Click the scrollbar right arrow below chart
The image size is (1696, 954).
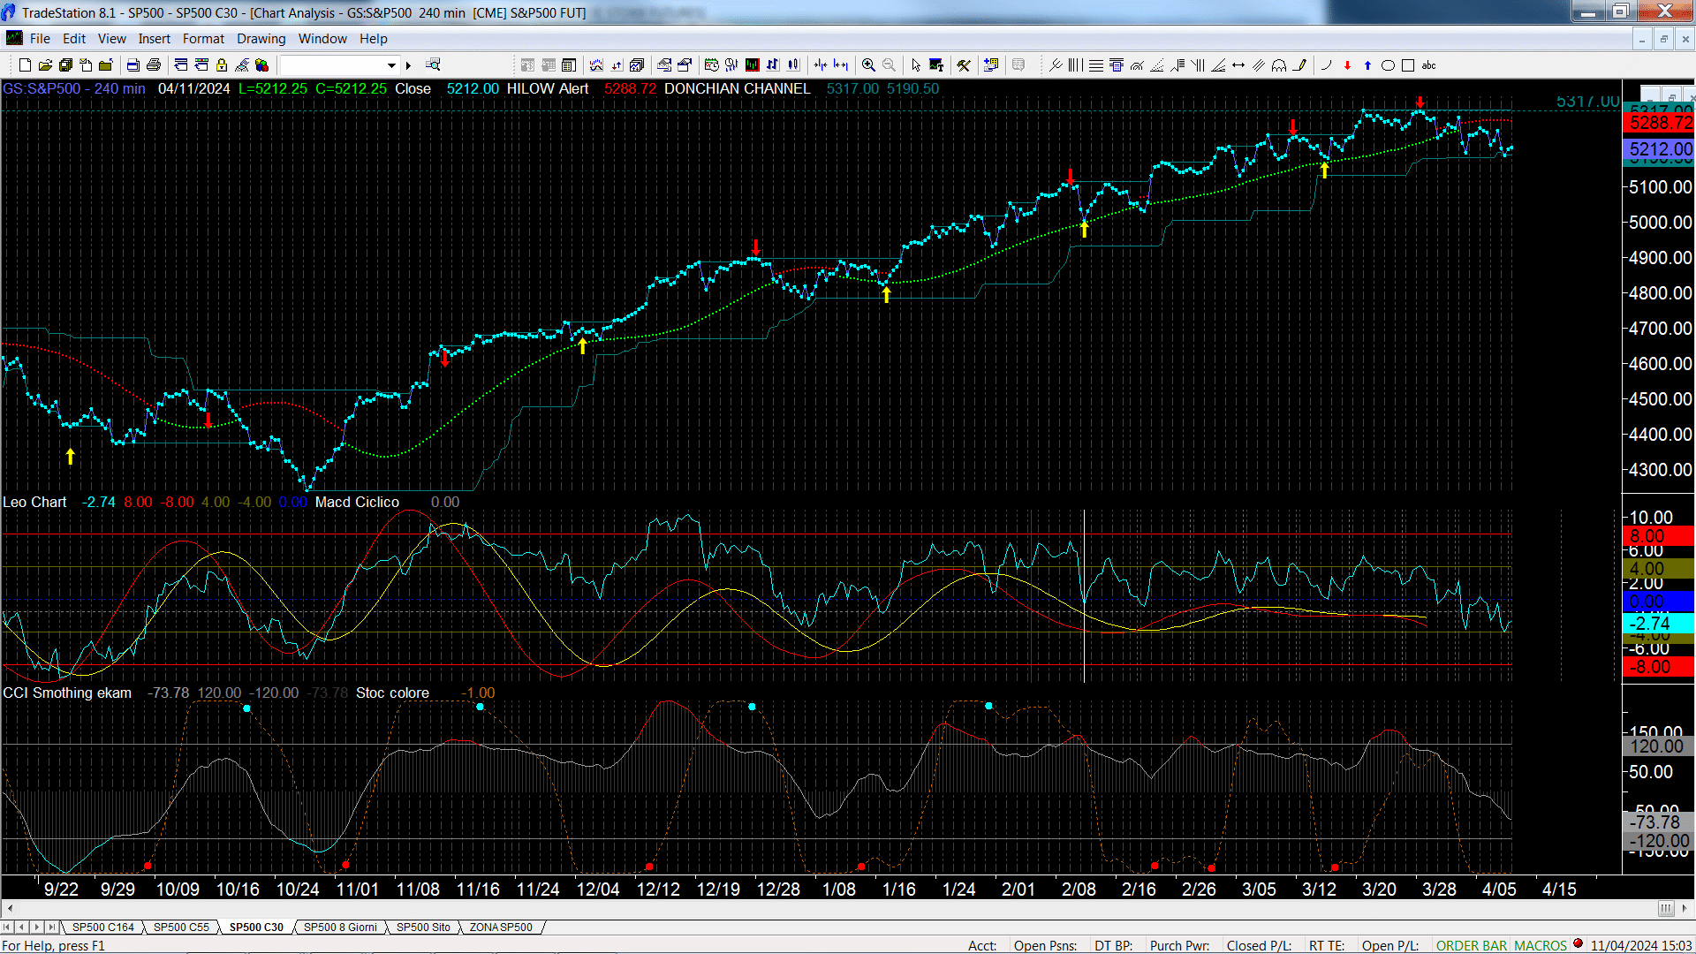coord(1685,908)
